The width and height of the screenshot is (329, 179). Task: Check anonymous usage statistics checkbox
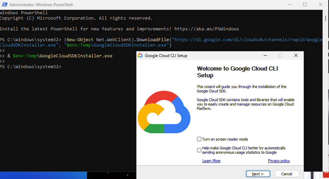tap(199, 150)
